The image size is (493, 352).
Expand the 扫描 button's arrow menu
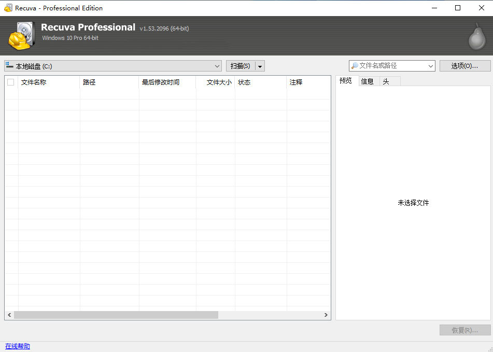(x=260, y=66)
